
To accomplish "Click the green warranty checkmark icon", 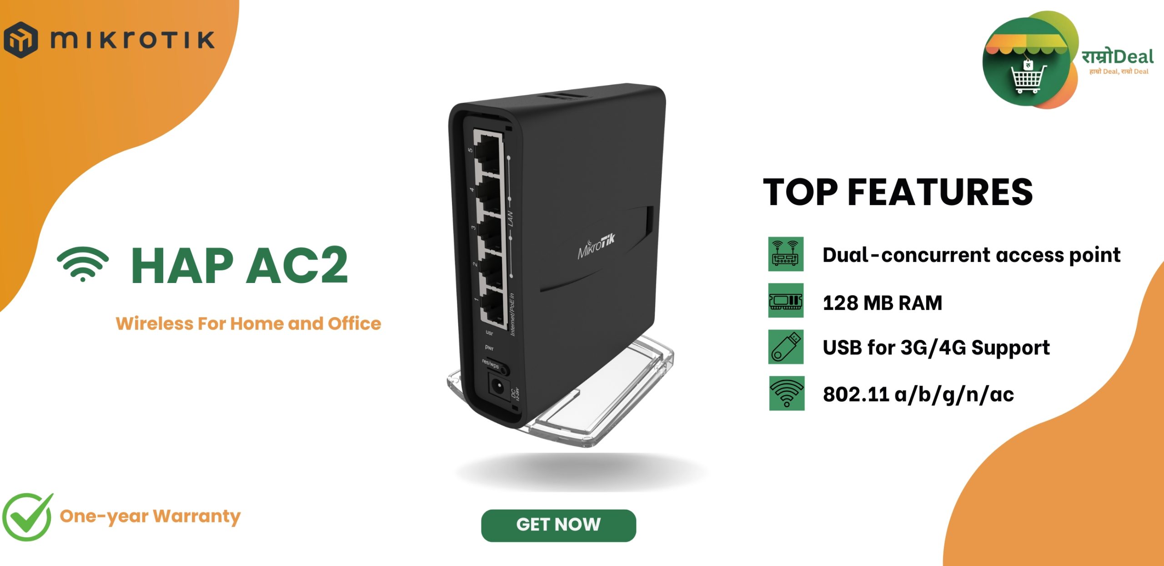I will point(28,517).
